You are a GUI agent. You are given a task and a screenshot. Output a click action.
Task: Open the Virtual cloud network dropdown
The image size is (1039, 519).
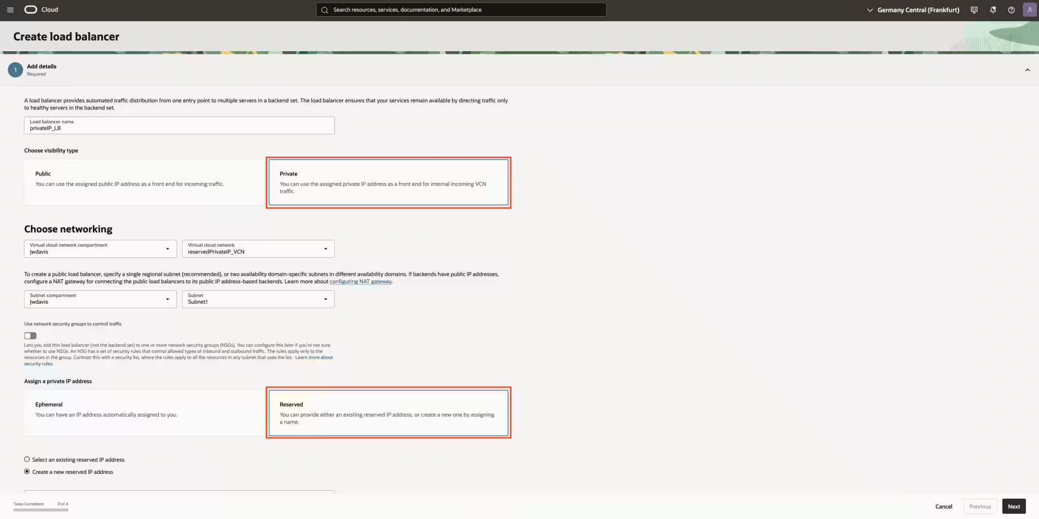coord(258,249)
